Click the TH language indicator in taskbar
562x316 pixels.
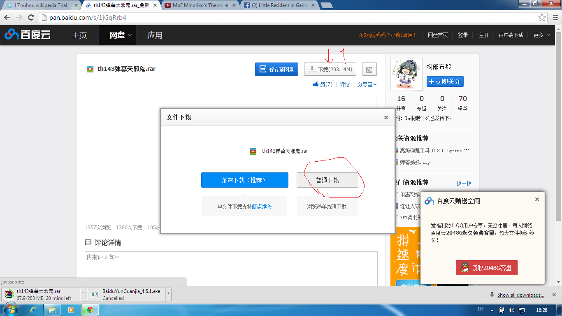(480, 309)
